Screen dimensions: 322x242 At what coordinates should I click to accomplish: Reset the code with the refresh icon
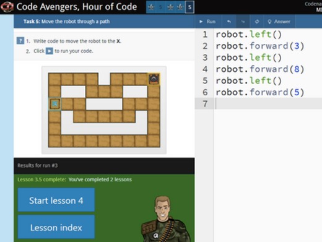tap(257, 22)
